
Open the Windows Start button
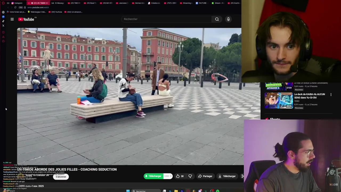[x=128, y=191]
